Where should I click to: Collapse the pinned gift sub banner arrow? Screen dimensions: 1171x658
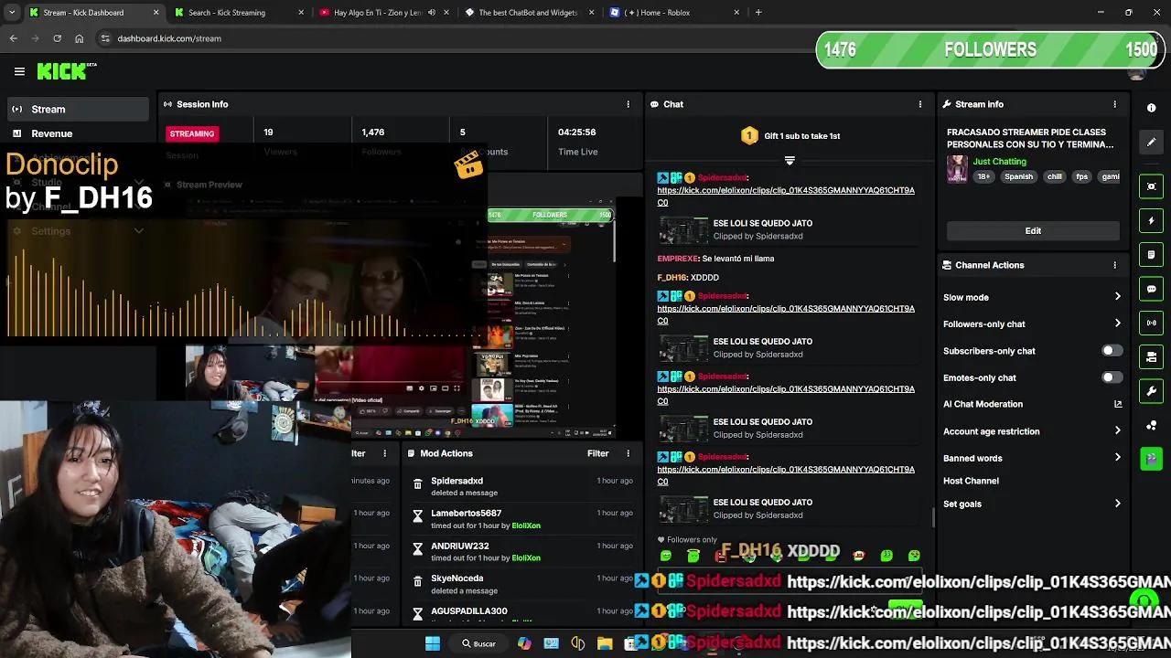[790, 160]
